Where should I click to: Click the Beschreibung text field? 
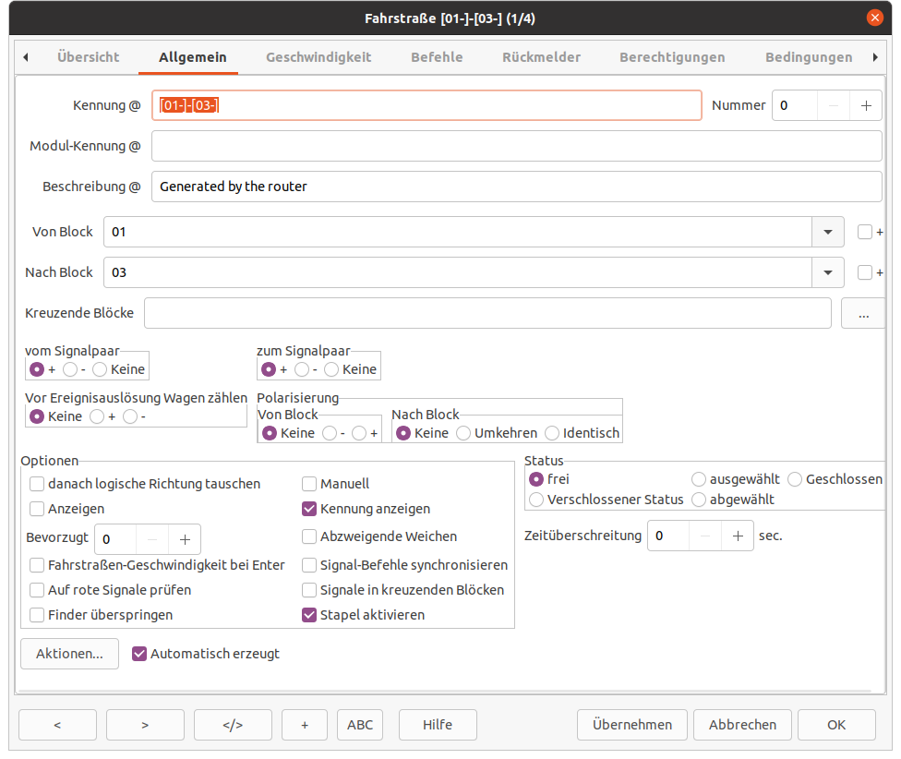pos(516,187)
